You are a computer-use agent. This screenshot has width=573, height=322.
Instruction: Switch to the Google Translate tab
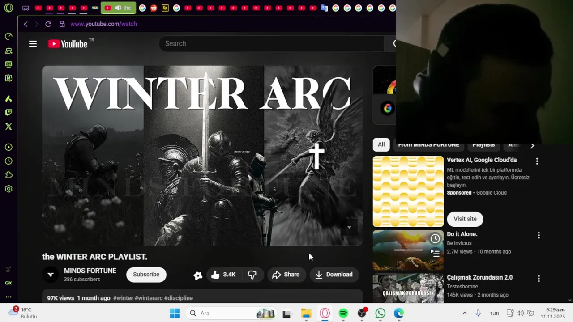click(325, 8)
